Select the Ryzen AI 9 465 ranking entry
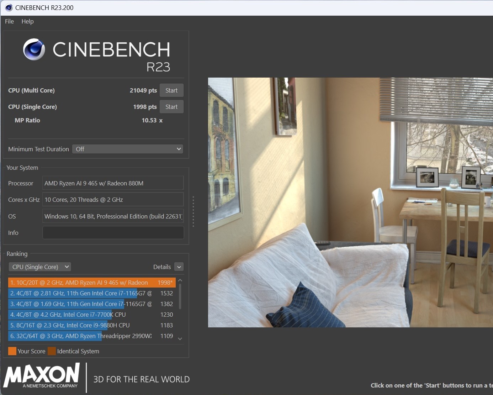This screenshot has width=493, height=395. [92, 283]
